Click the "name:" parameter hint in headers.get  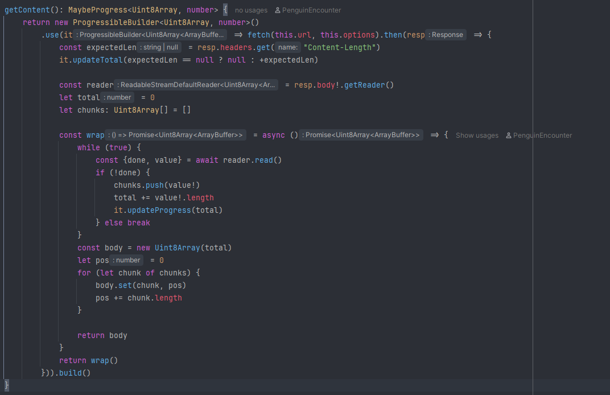click(x=288, y=47)
